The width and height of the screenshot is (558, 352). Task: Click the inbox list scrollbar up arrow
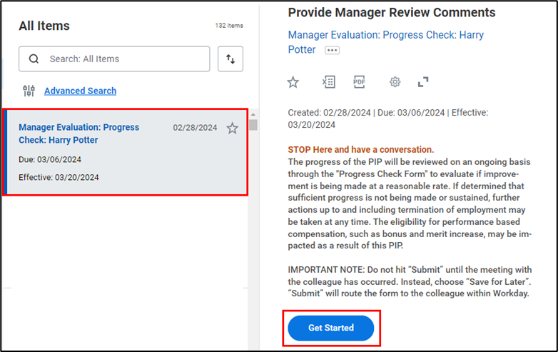[253, 114]
